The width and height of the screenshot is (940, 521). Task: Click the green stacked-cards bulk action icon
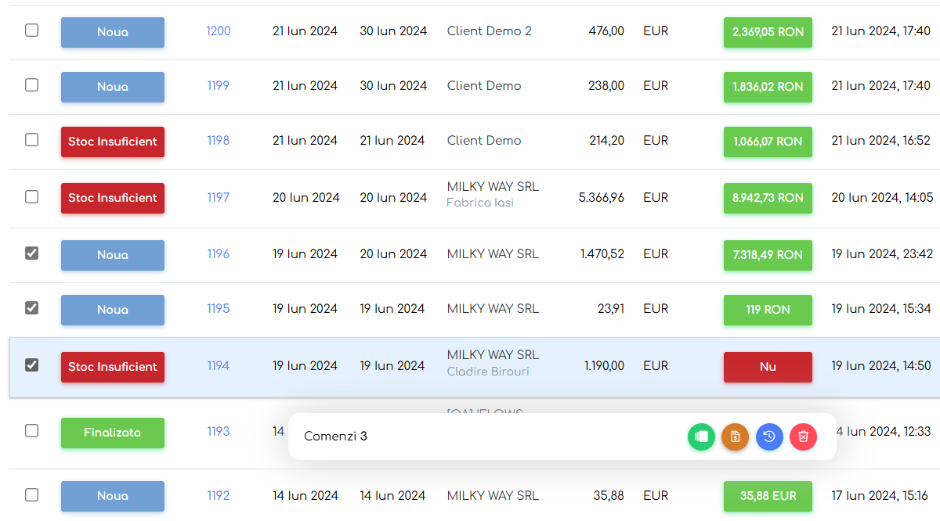coord(701,437)
